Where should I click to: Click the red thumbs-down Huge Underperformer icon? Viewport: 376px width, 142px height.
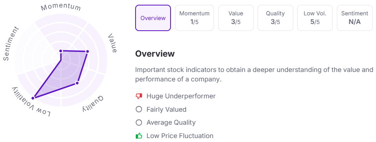139,96
